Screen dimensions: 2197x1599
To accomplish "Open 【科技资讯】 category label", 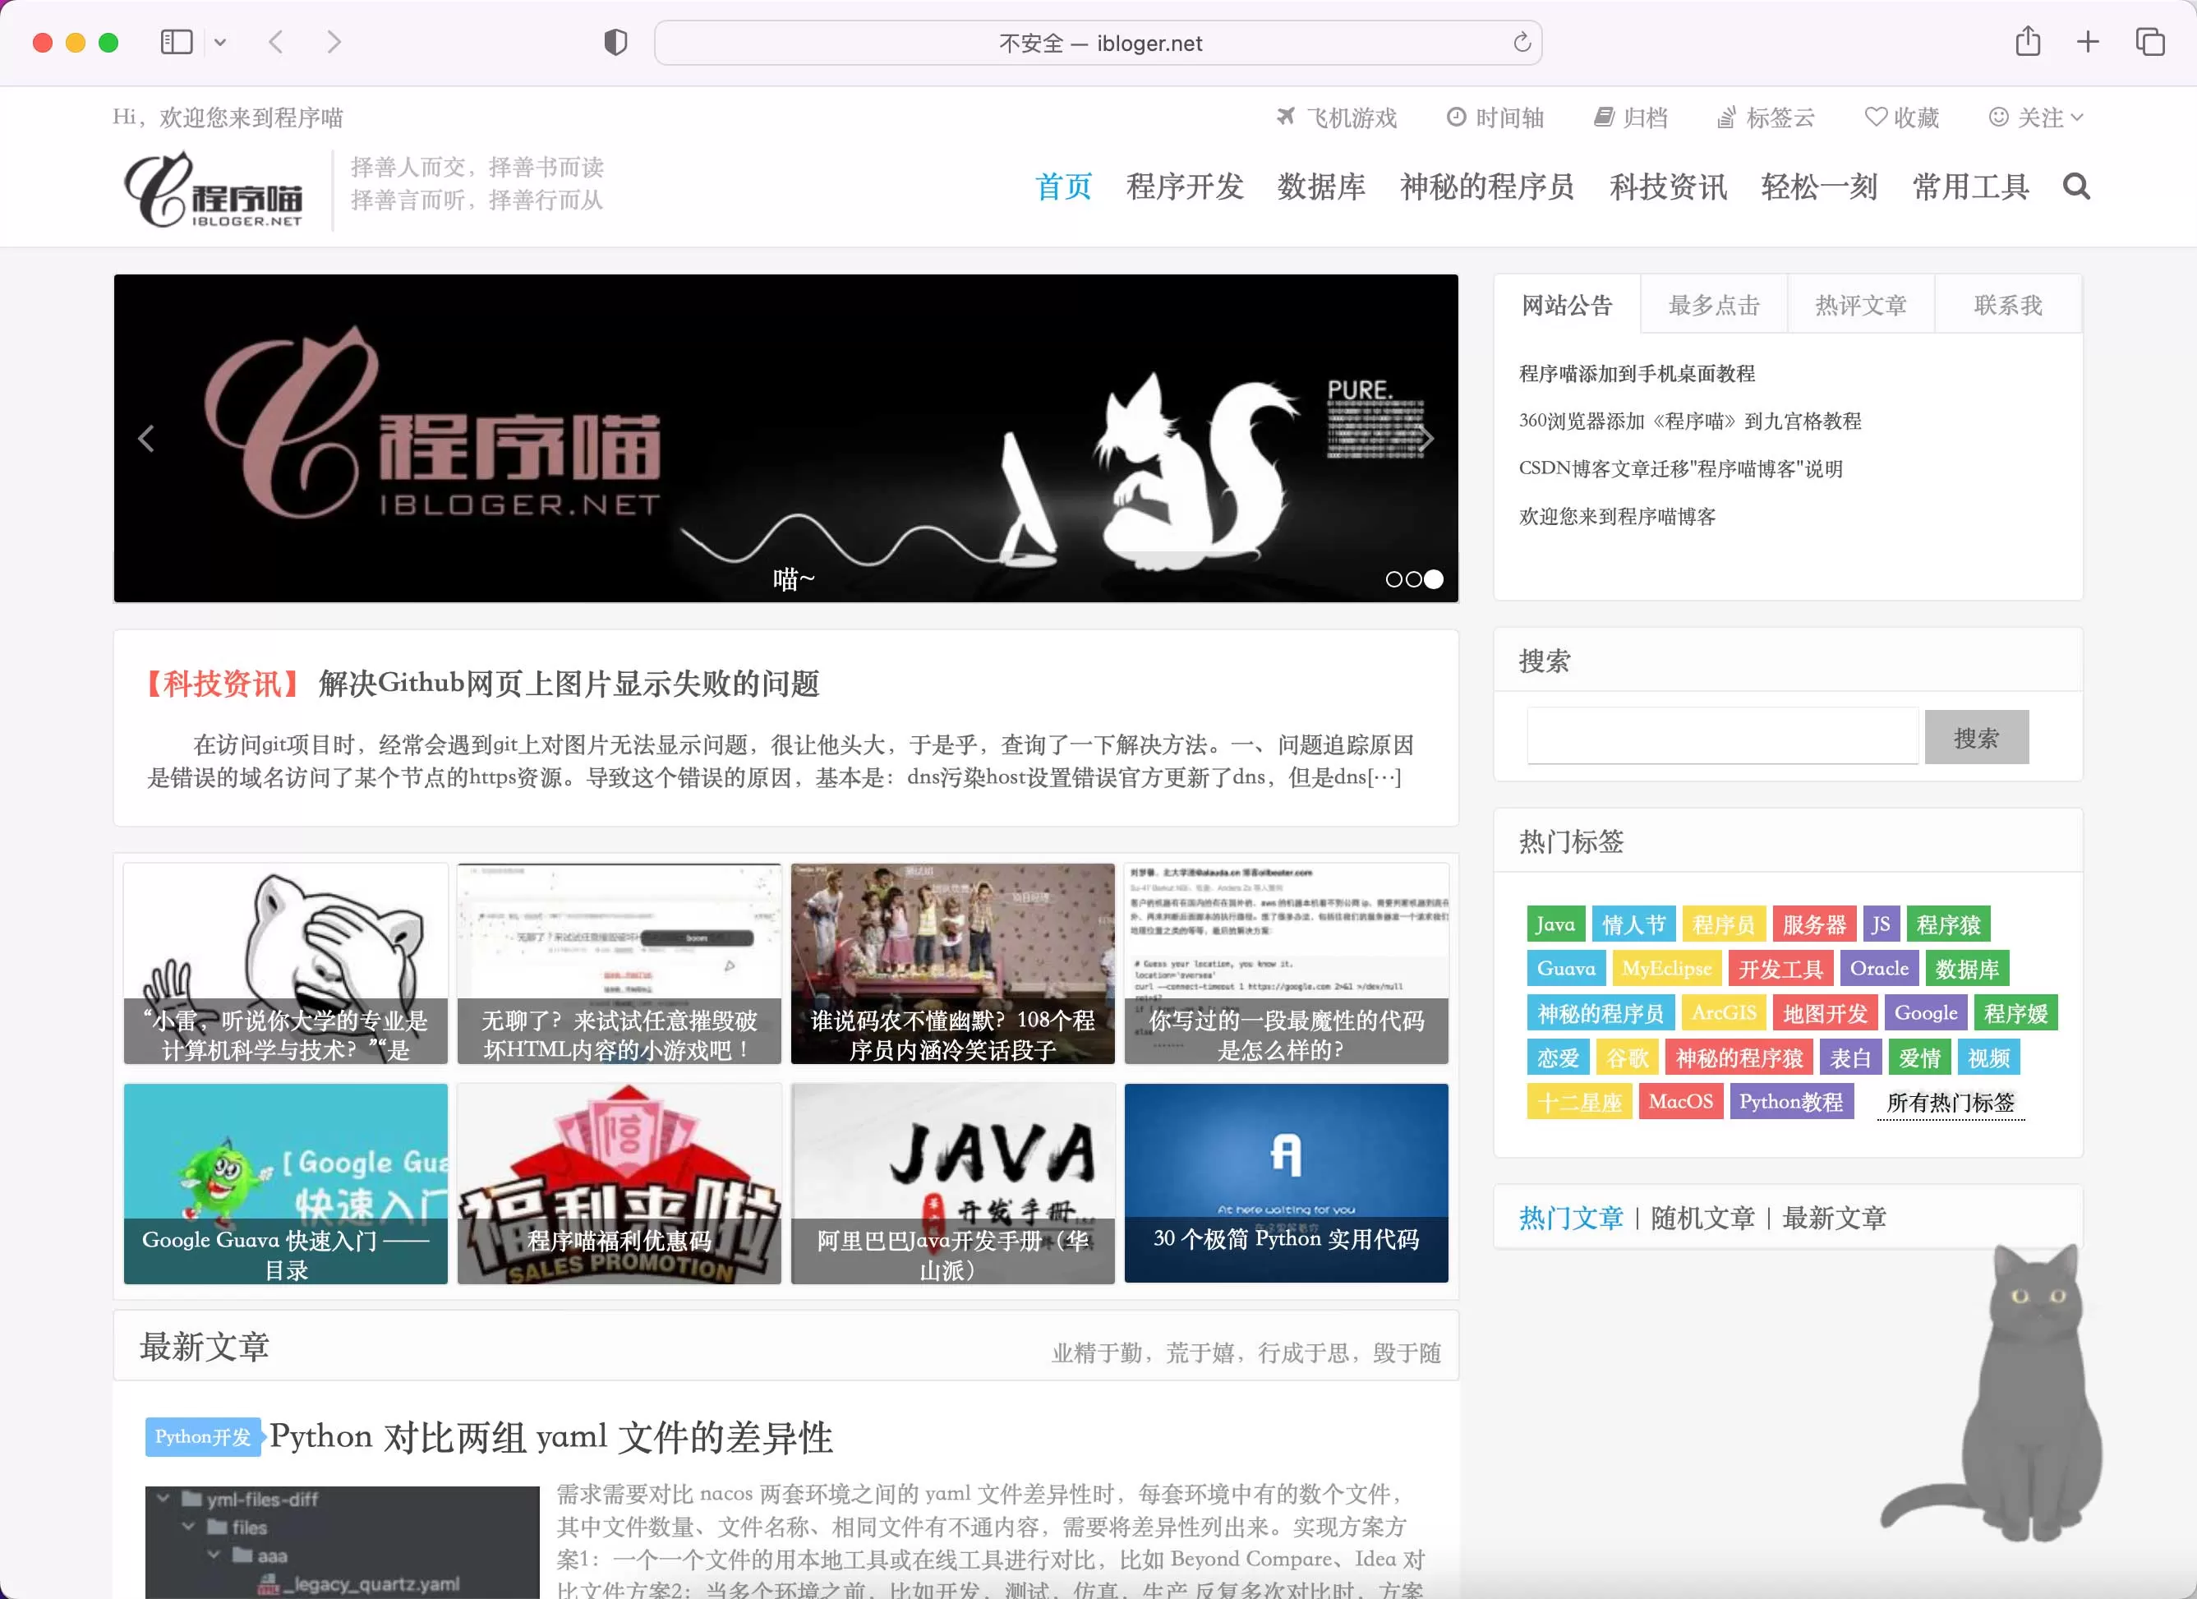I will coord(223,684).
